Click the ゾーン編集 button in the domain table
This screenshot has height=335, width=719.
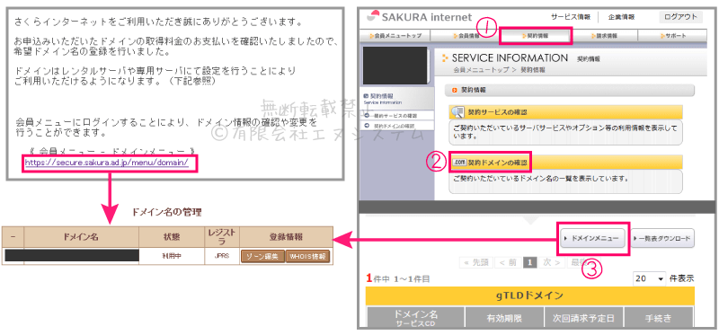[262, 256]
